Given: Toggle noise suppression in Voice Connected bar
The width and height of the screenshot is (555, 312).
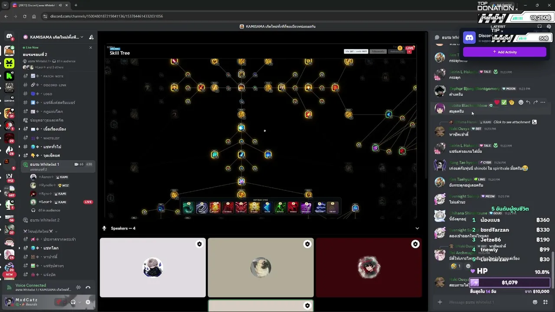Looking at the screenshot, I should coord(78,287).
